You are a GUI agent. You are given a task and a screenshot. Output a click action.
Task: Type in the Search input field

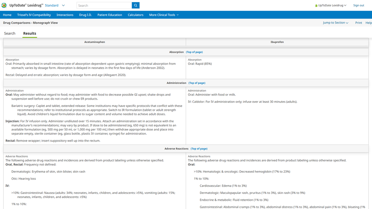pyautogui.click(x=104, y=5)
